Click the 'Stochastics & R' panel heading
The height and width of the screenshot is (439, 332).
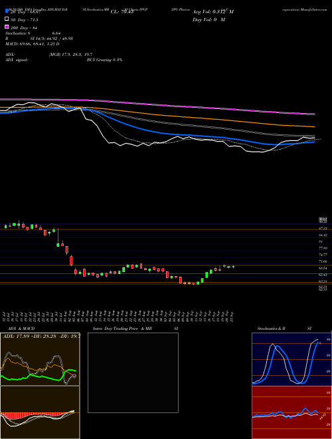272,329
